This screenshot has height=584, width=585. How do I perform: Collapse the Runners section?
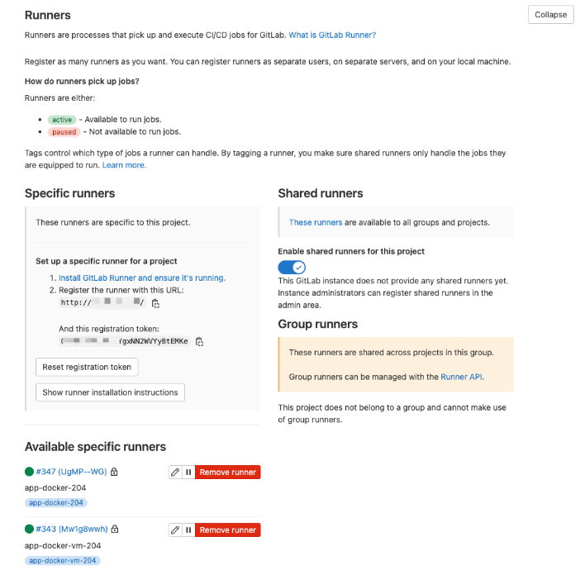pos(550,15)
